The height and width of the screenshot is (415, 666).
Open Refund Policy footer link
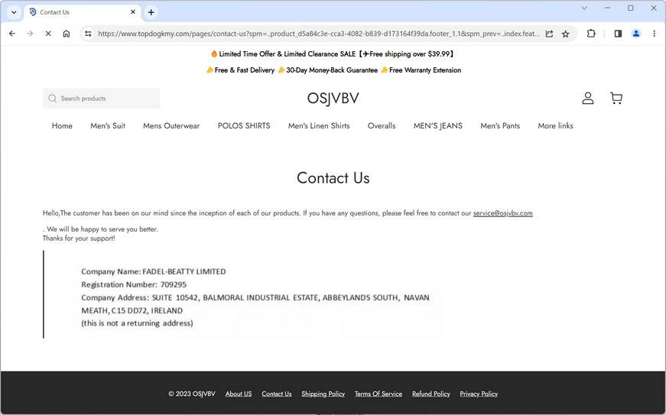point(431,394)
